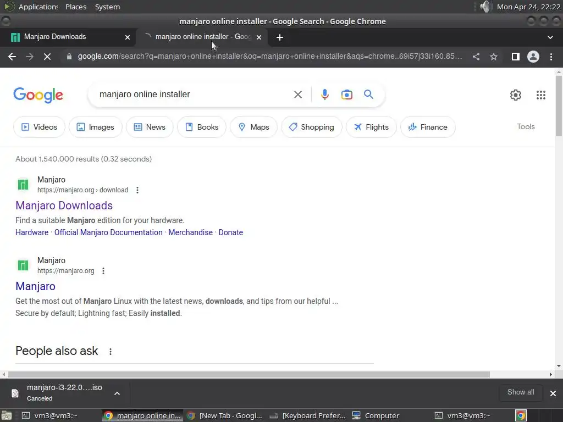Bookmark this tab with star icon

click(494, 57)
